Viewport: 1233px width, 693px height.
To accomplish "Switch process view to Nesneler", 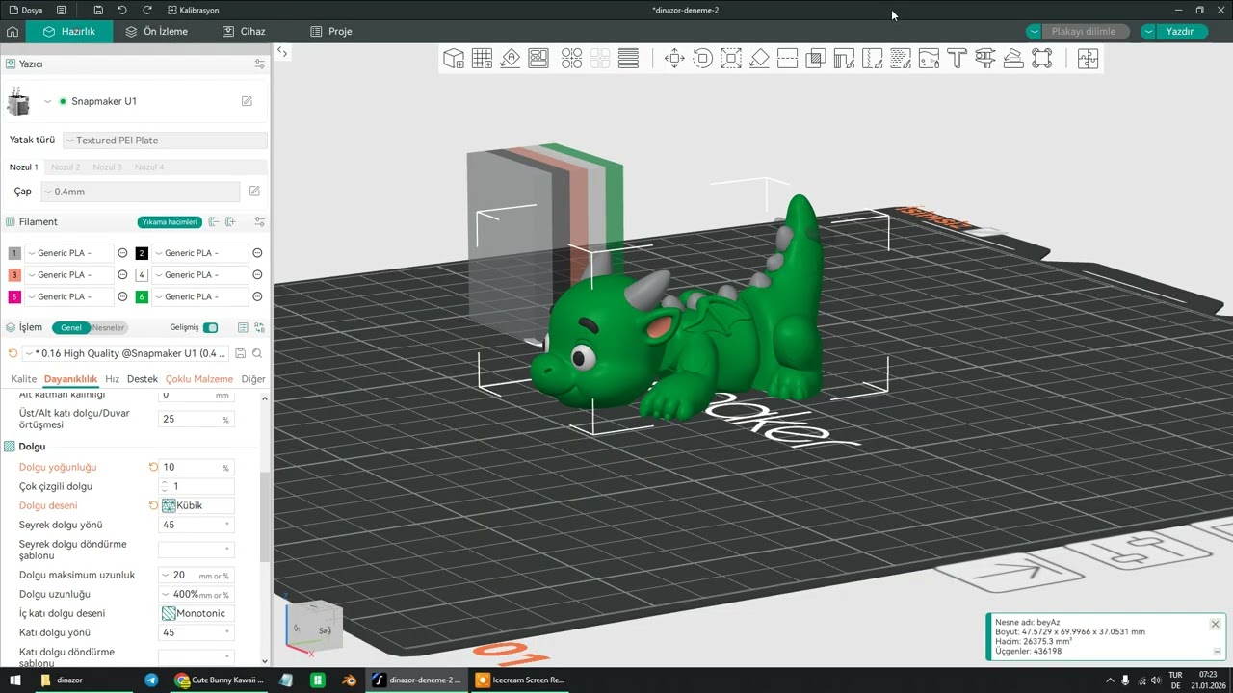I will [x=108, y=327].
